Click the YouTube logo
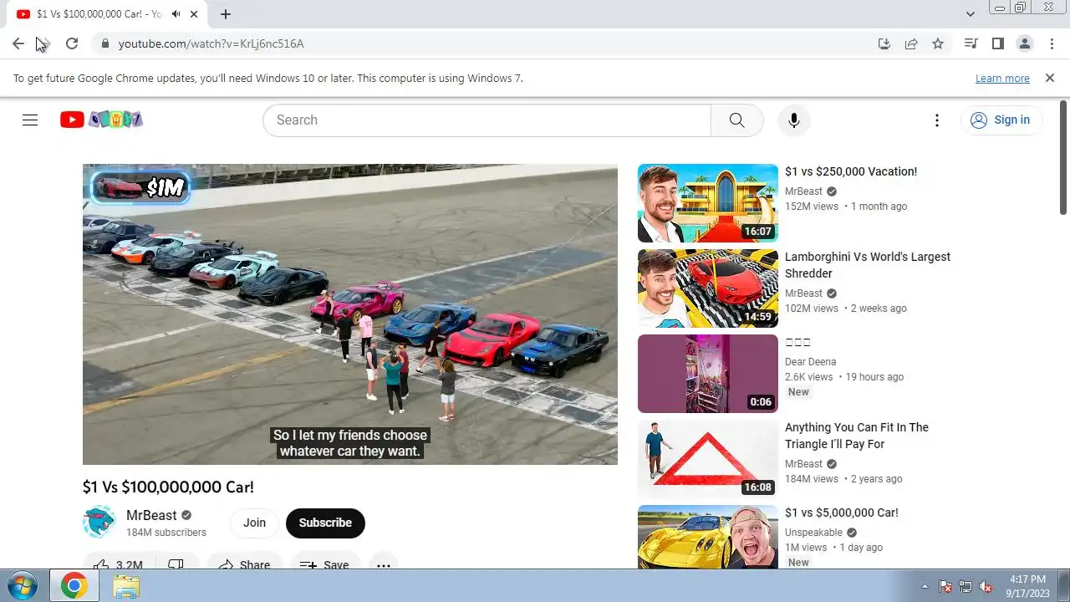The height and width of the screenshot is (602, 1070). pyautogui.click(x=101, y=120)
